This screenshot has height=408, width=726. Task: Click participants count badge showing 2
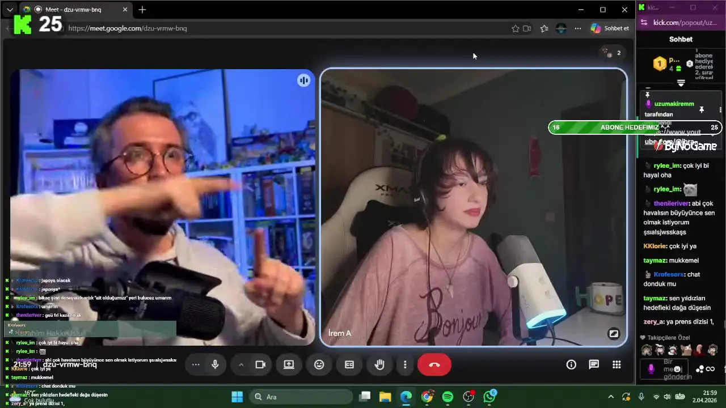click(613, 53)
